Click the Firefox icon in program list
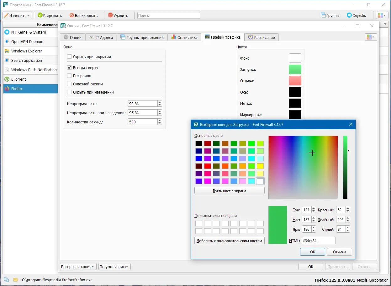The height and width of the screenshot is (286, 391). (x=7, y=89)
